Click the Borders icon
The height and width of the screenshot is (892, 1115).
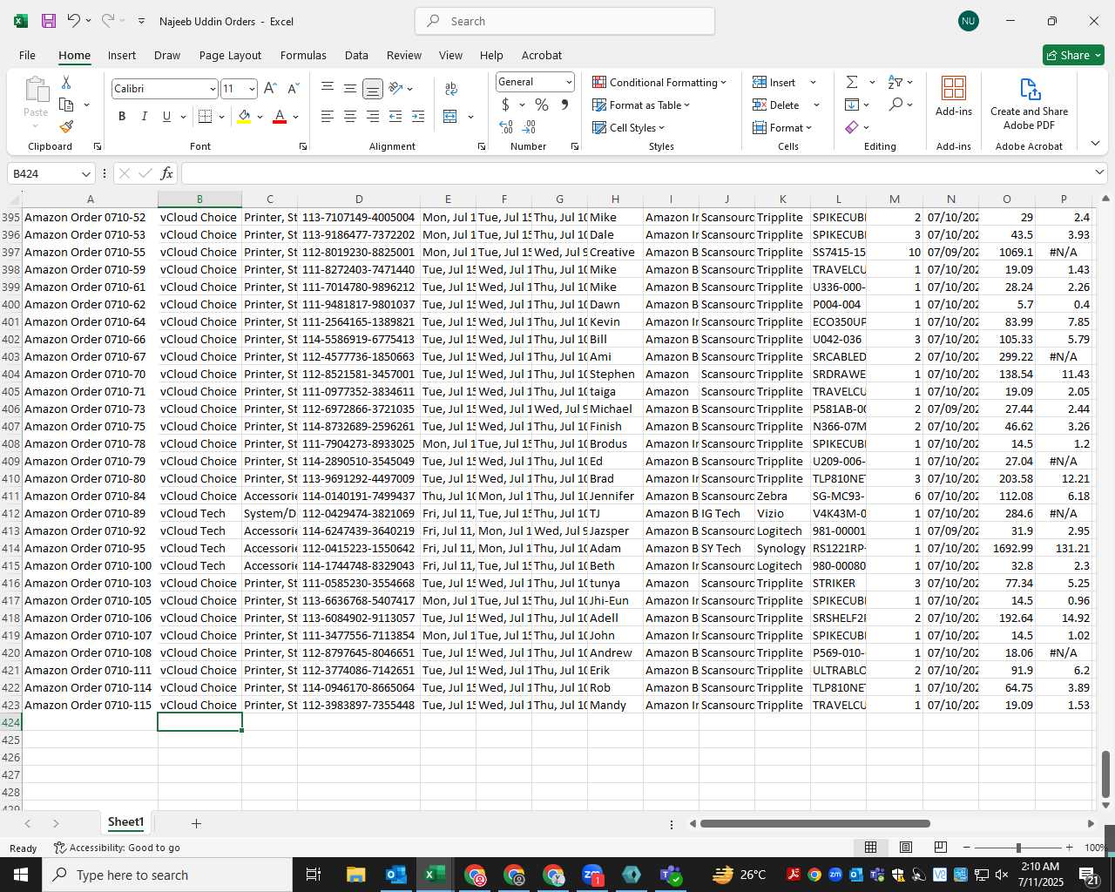tap(206, 116)
